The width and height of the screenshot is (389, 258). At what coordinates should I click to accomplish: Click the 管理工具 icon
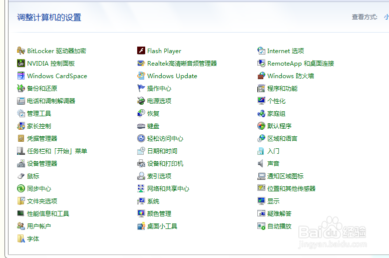pos(21,113)
